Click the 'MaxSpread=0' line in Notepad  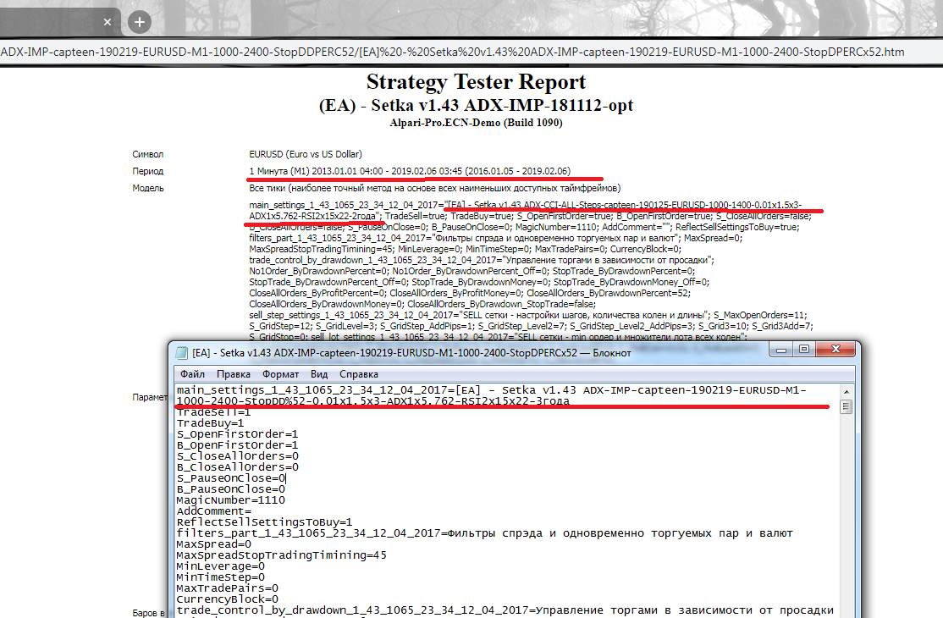[x=213, y=544]
